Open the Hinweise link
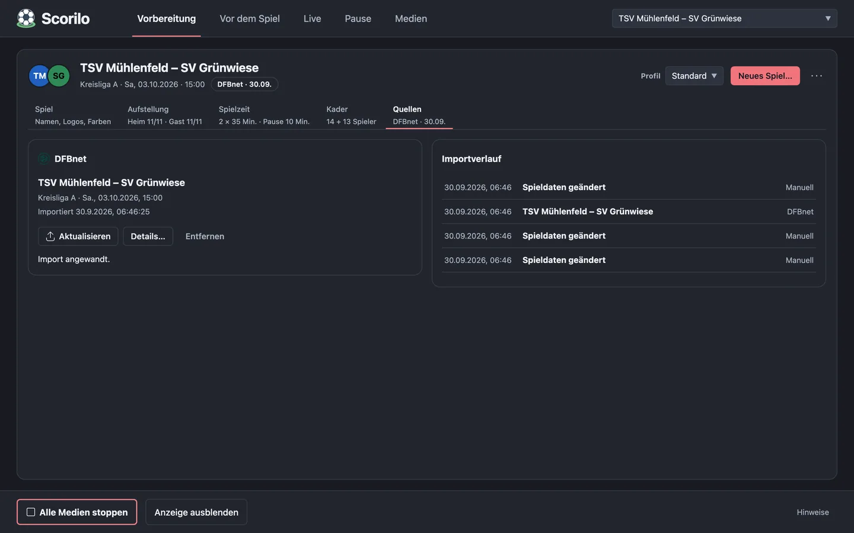The height and width of the screenshot is (533, 854). (x=813, y=512)
